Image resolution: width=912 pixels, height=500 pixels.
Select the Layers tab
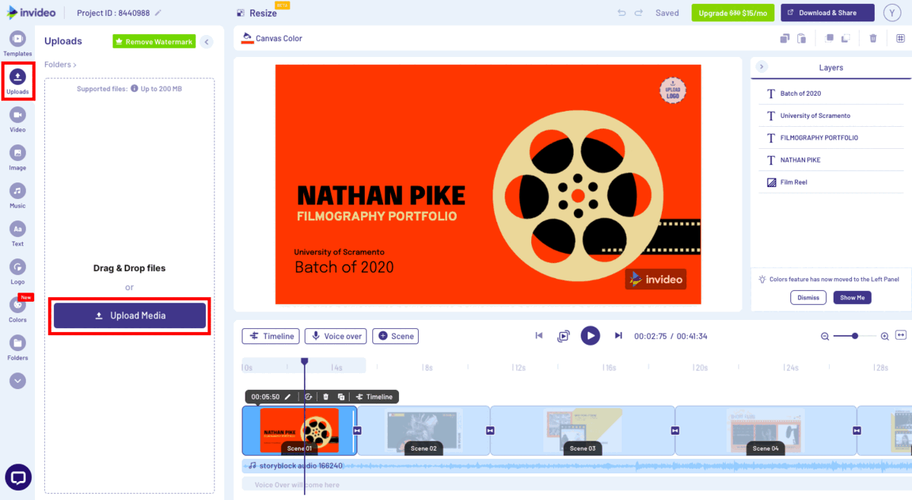tap(831, 68)
